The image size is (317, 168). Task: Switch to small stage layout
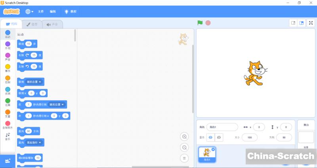click(293, 23)
